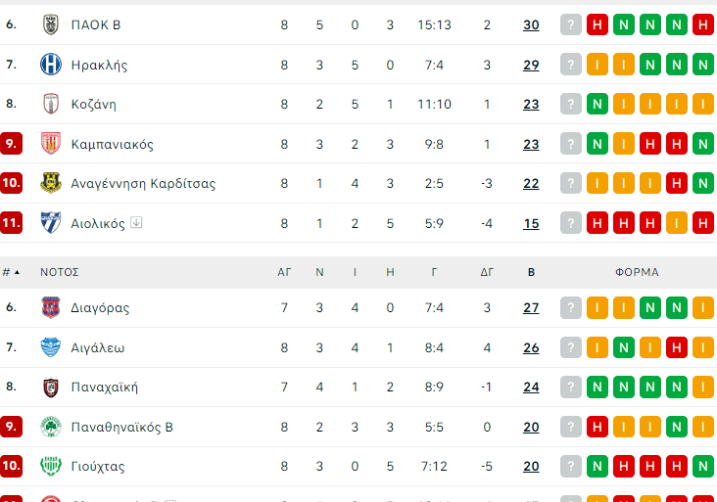
Task: Click the Ηρακλής team crest
Action: click(51, 65)
